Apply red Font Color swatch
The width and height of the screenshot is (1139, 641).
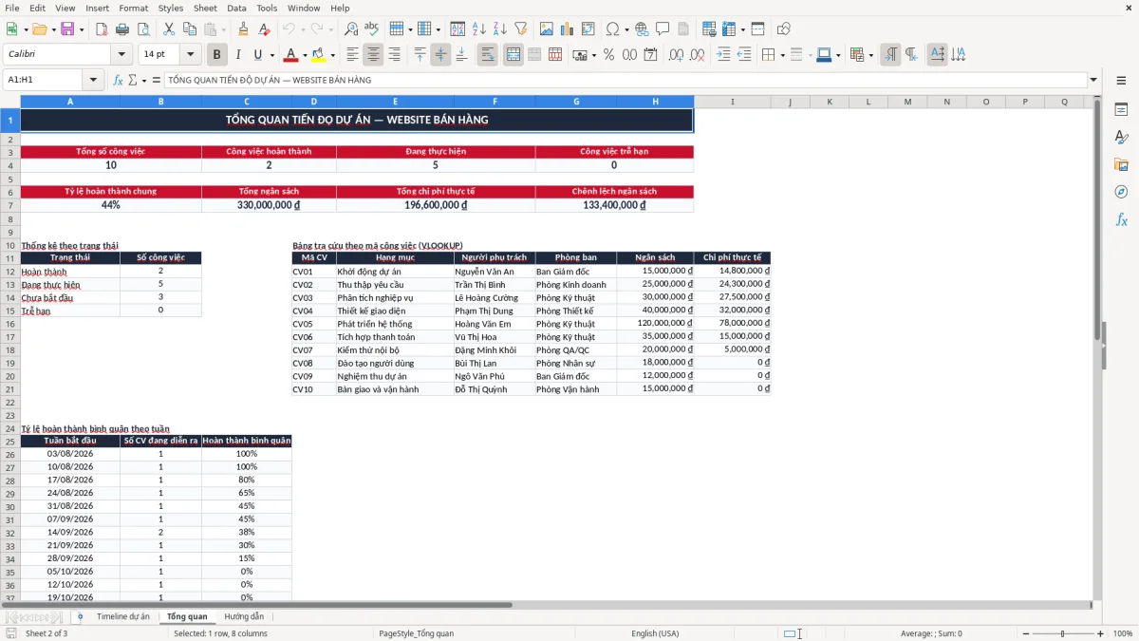click(x=291, y=55)
